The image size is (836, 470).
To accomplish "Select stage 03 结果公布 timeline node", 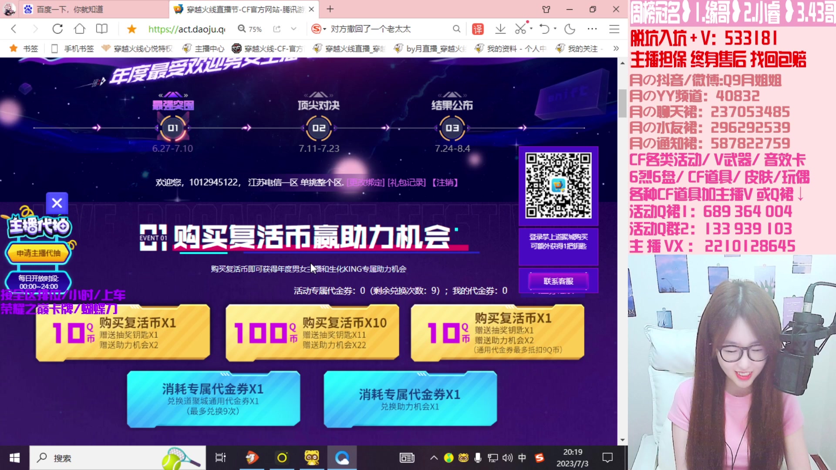I will point(452,128).
